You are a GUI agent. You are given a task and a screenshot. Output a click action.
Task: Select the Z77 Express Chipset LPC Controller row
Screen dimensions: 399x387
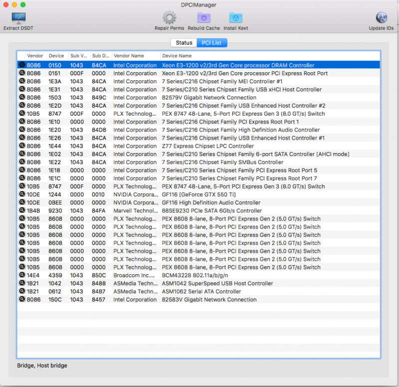coord(208,146)
